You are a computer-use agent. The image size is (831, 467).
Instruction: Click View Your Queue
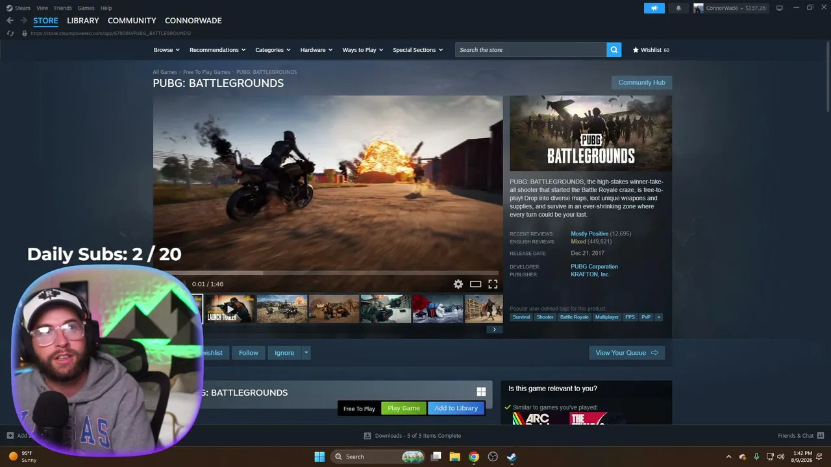(x=626, y=353)
